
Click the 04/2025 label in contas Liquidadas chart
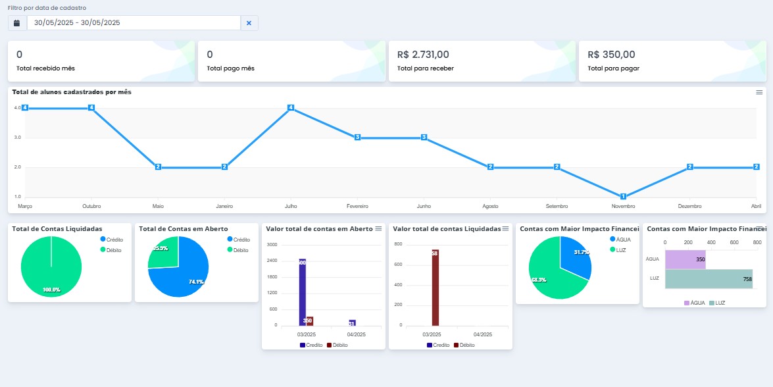pyautogui.click(x=483, y=334)
